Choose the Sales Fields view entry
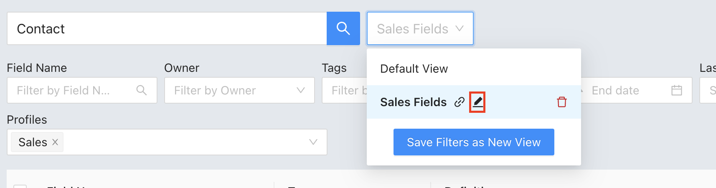This screenshot has height=188, width=716. [413, 102]
